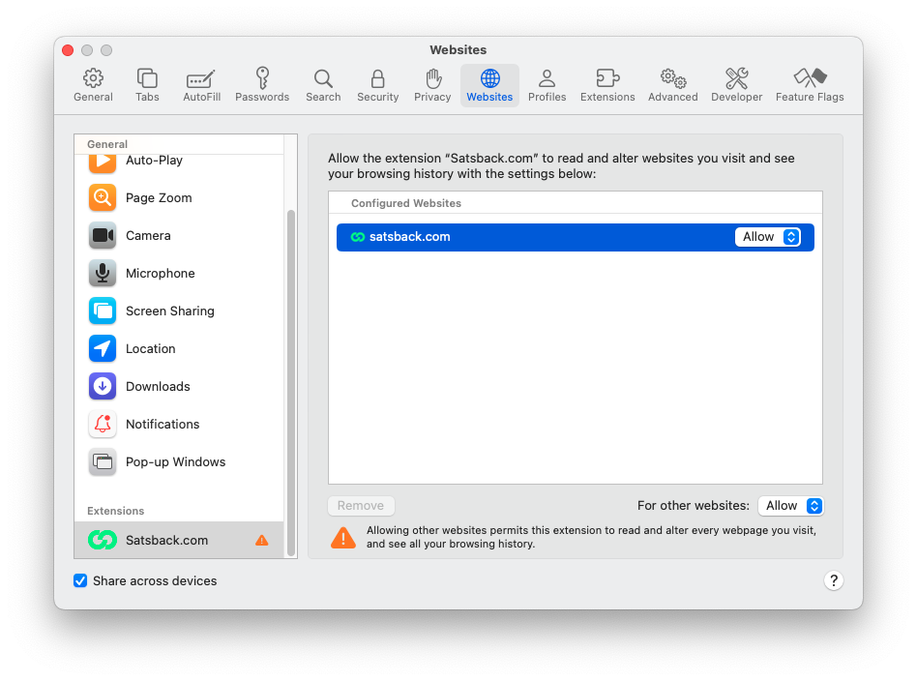The image size is (917, 681).
Task: Open help with the question mark button
Action: [834, 580]
